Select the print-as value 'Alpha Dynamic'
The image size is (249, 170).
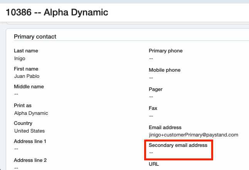31,113
